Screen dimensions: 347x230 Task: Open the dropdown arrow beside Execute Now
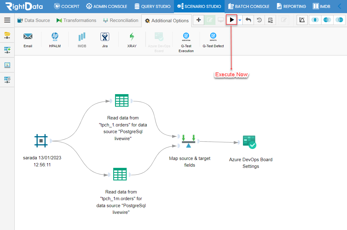click(240, 20)
